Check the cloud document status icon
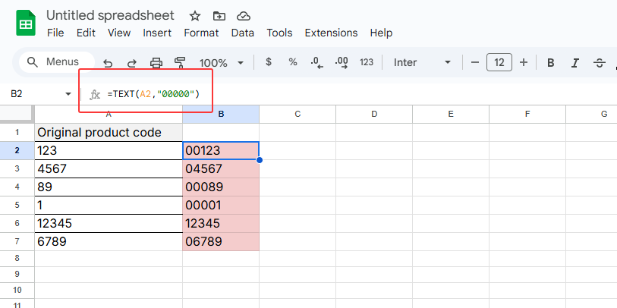617x308 pixels. [x=243, y=16]
